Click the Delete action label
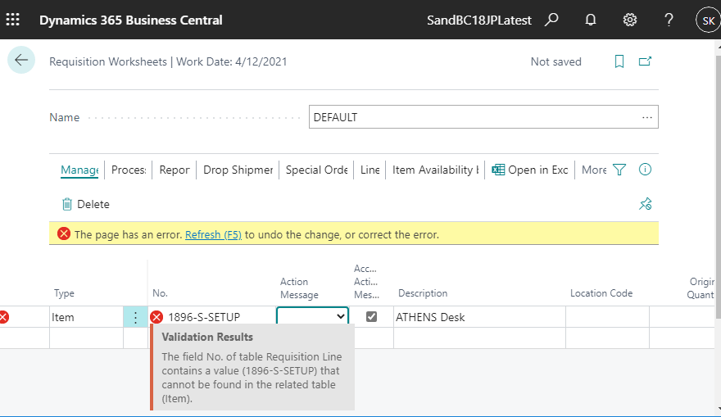The height and width of the screenshot is (417, 721). point(93,204)
